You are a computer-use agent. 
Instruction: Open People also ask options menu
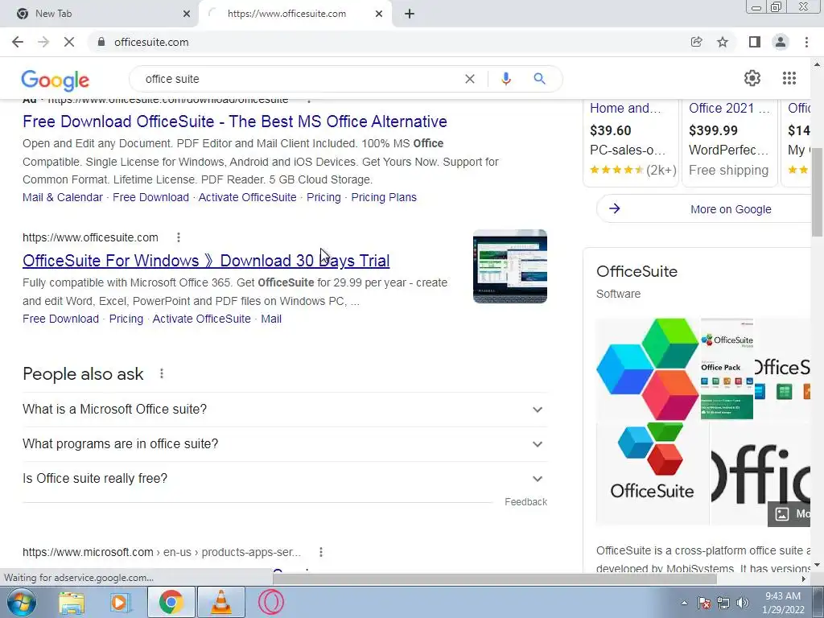(161, 373)
